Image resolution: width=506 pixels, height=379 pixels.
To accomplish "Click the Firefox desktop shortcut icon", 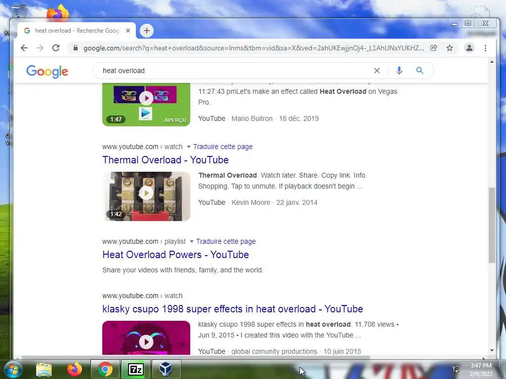I will coord(58,12).
